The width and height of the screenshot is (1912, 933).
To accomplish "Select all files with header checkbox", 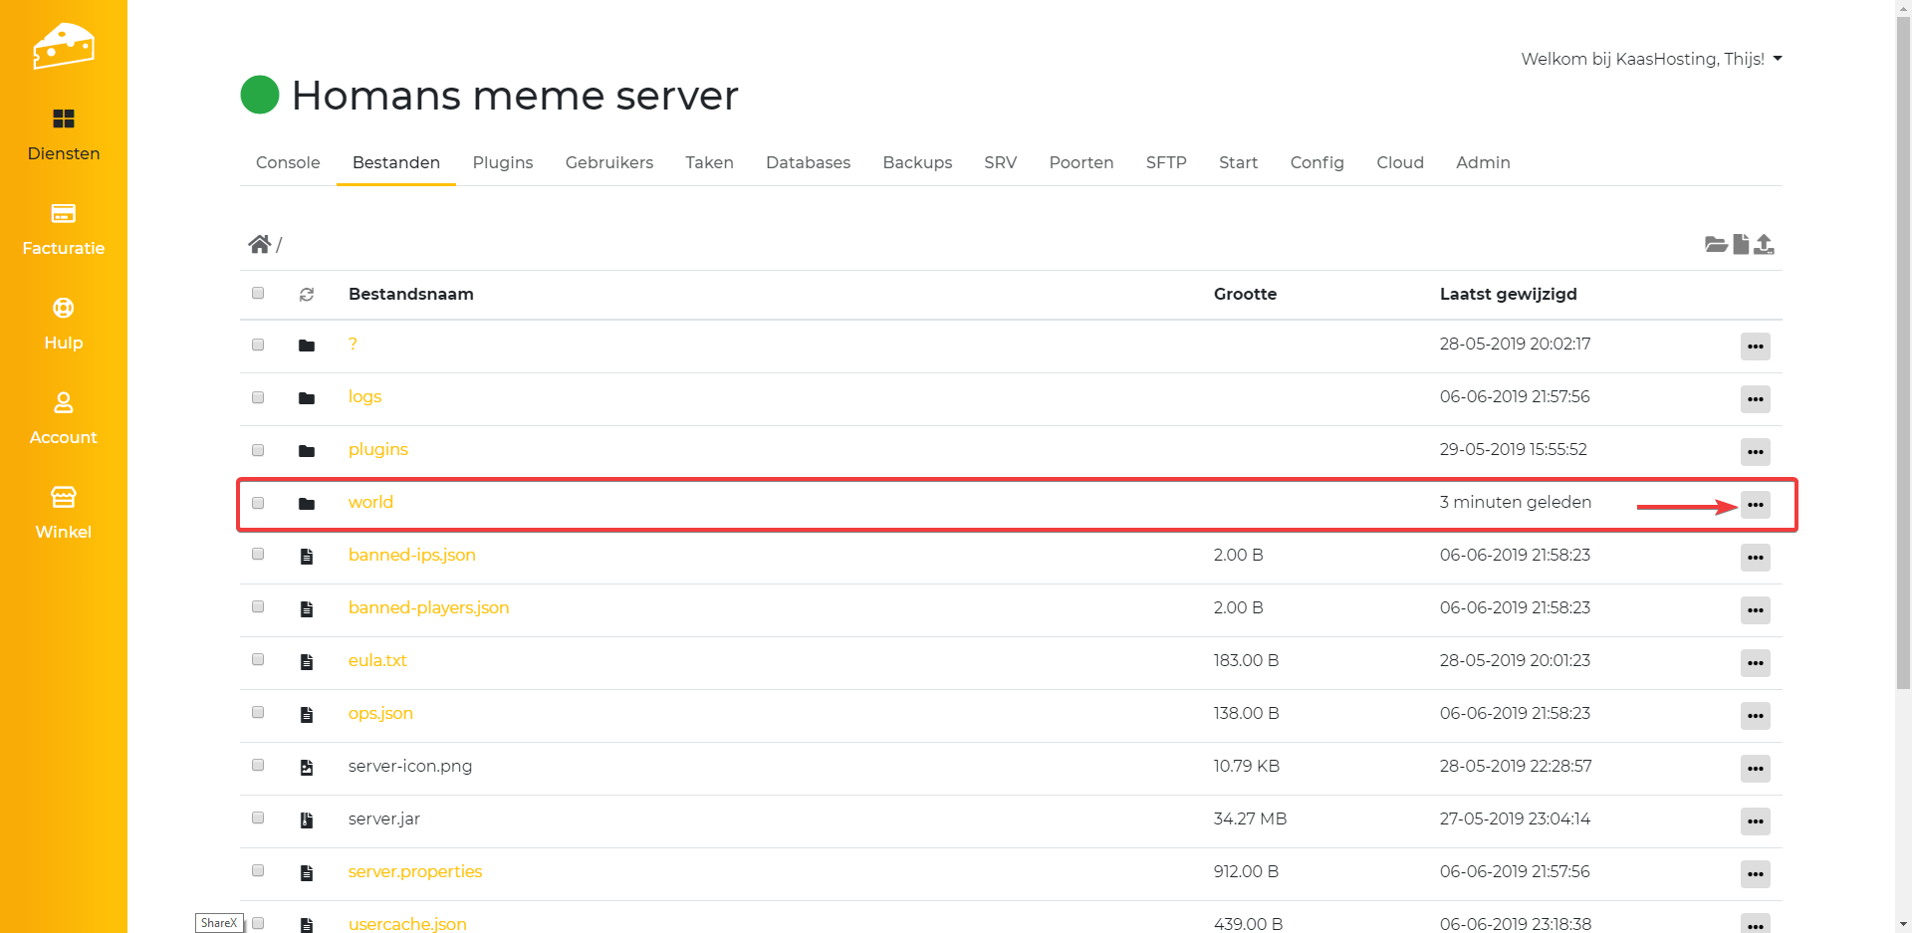I will click(258, 293).
